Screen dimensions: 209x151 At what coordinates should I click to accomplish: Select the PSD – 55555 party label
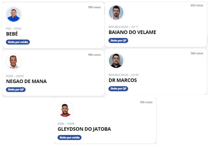coord(14,28)
